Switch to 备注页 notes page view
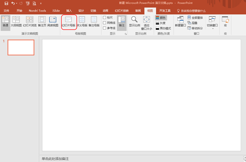 [42, 22]
